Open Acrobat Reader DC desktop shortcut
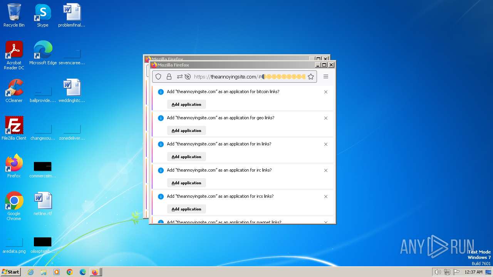Viewport: 493px width, 277px height. 14,55
